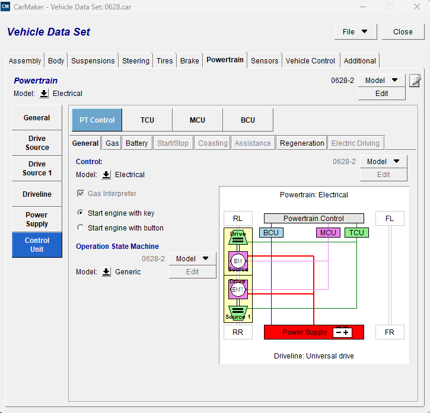Image resolution: width=430 pixels, height=413 pixels.
Task: Click the Assistance sub-tab
Action: (x=253, y=143)
